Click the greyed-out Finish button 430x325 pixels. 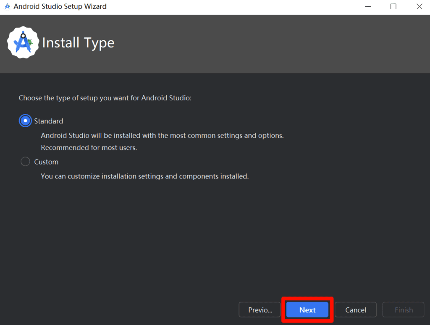click(403, 310)
